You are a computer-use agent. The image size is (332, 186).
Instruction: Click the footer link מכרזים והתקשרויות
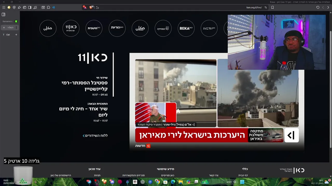coord(134,175)
